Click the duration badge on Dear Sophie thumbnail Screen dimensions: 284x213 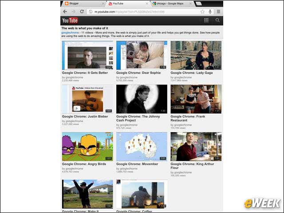click(163, 67)
